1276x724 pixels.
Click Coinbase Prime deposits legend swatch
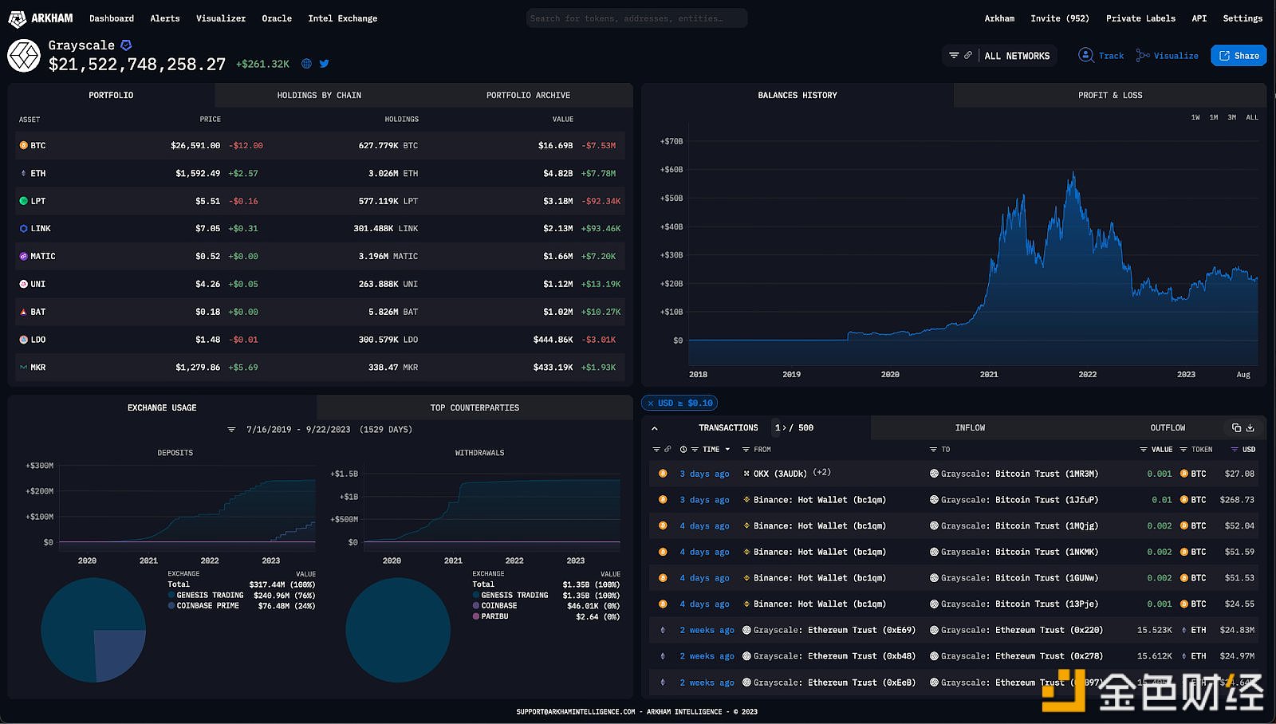pyautogui.click(x=171, y=606)
